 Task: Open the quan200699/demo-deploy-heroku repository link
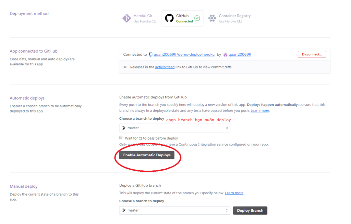click(x=184, y=54)
